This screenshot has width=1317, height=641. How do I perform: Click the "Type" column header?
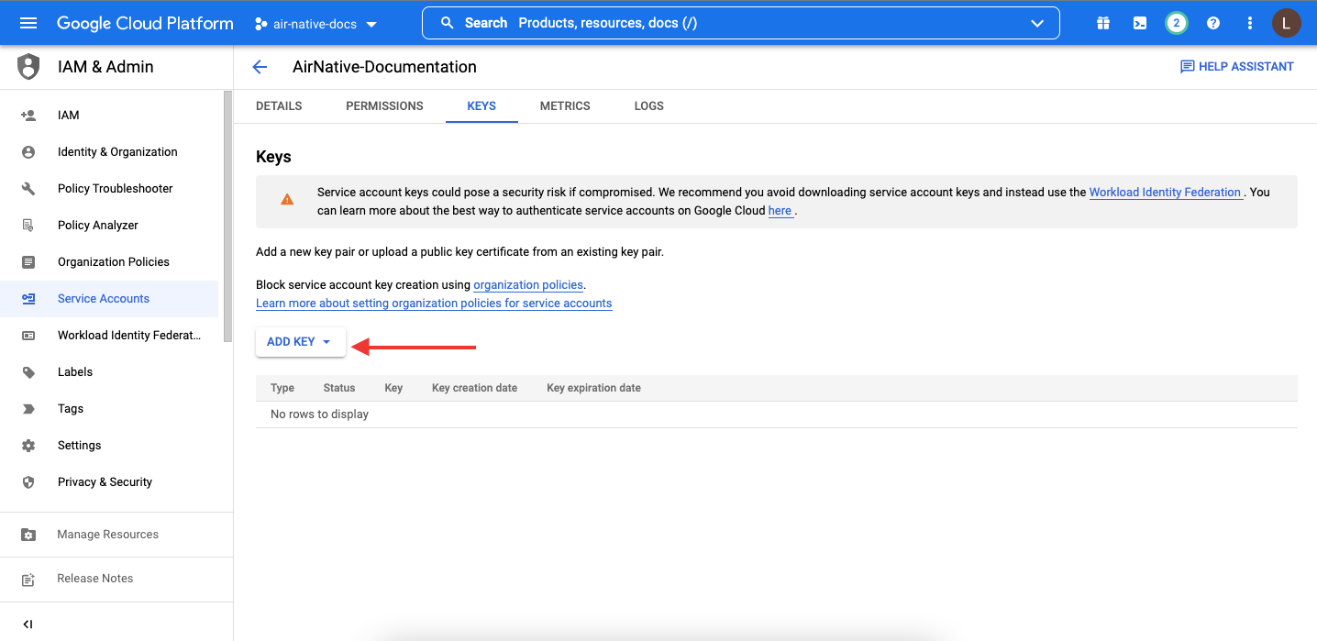(282, 388)
